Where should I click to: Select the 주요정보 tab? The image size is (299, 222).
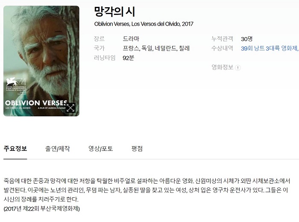(x=15, y=149)
